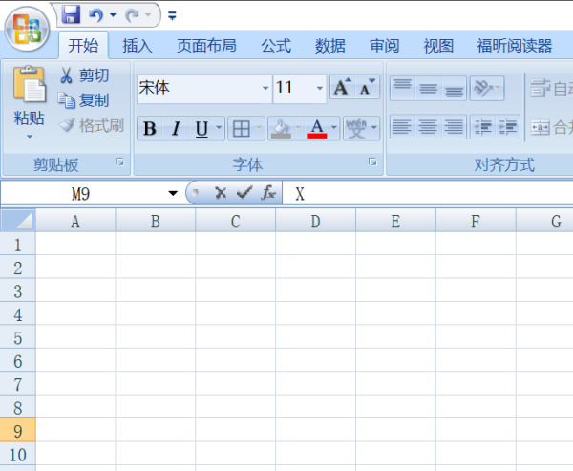
Task: Click select-all corner triangle
Action: click(18, 220)
